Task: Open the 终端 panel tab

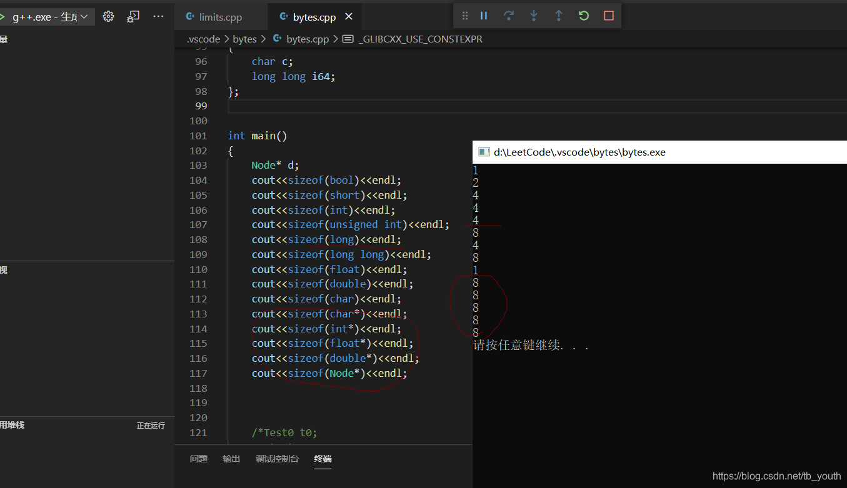Action: 323,459
